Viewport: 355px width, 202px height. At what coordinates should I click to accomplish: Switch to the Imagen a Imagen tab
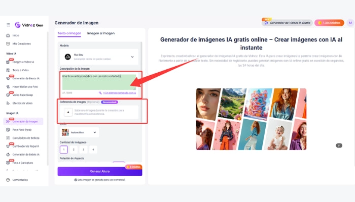point(101,33)
